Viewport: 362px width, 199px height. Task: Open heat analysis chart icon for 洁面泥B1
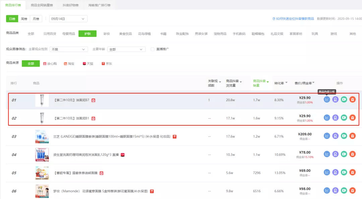(327, 118)
